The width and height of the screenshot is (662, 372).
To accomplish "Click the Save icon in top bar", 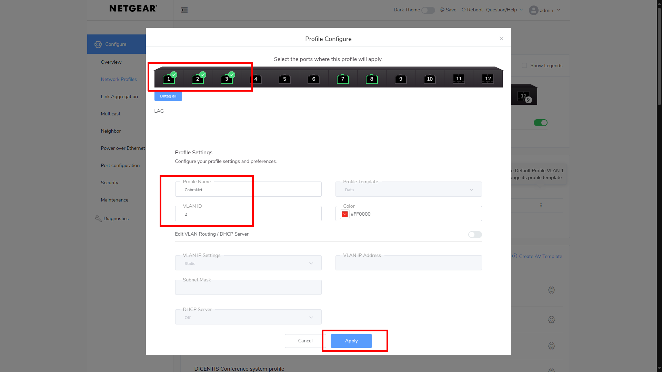I will 442,10.
